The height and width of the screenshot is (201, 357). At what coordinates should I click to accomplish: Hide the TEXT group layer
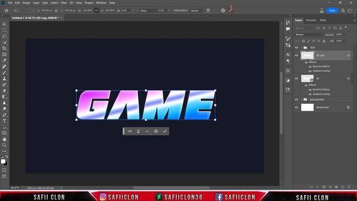click(x=296, y=47)
